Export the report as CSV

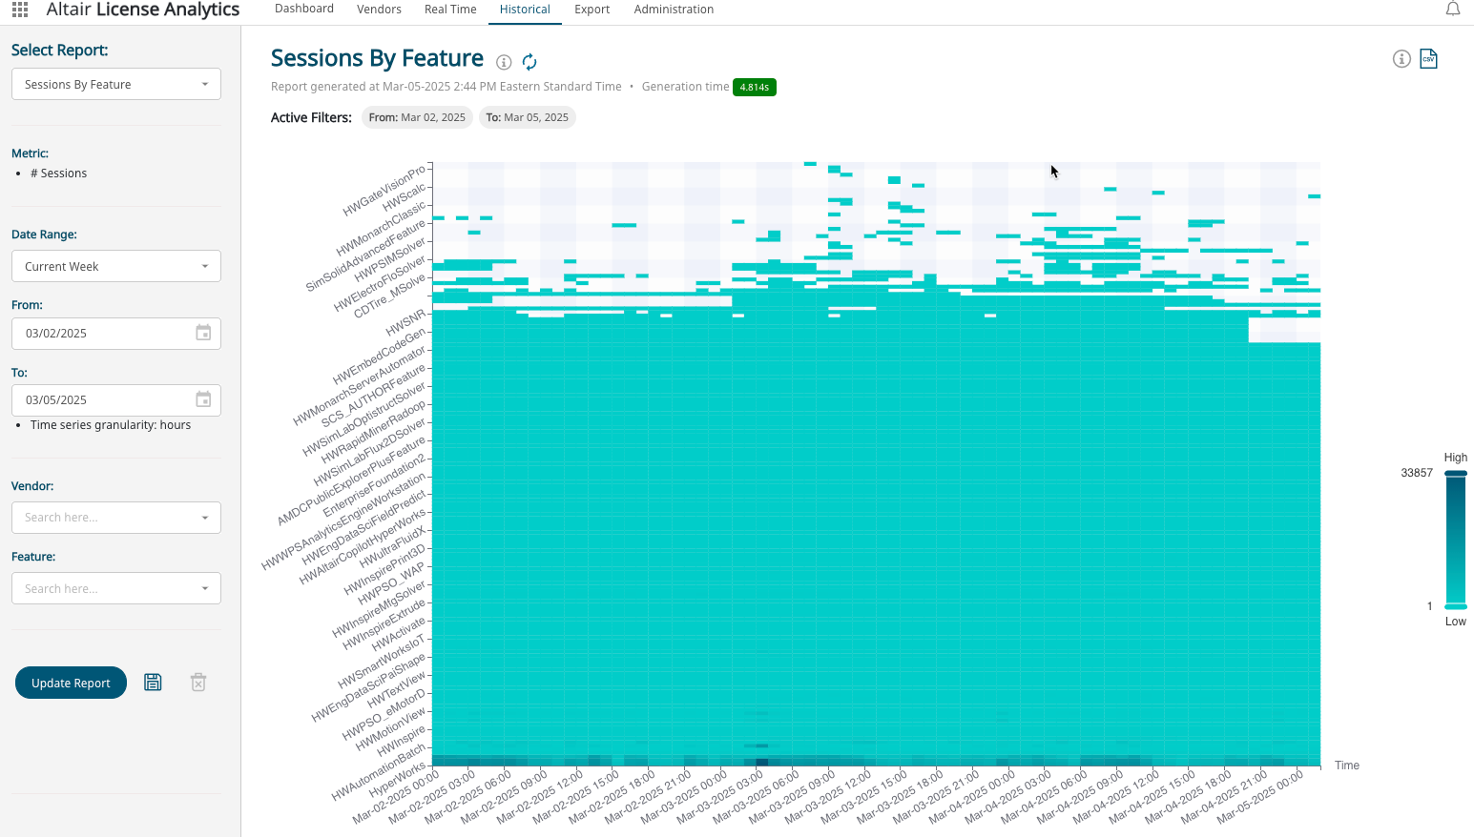[1428, 59]
